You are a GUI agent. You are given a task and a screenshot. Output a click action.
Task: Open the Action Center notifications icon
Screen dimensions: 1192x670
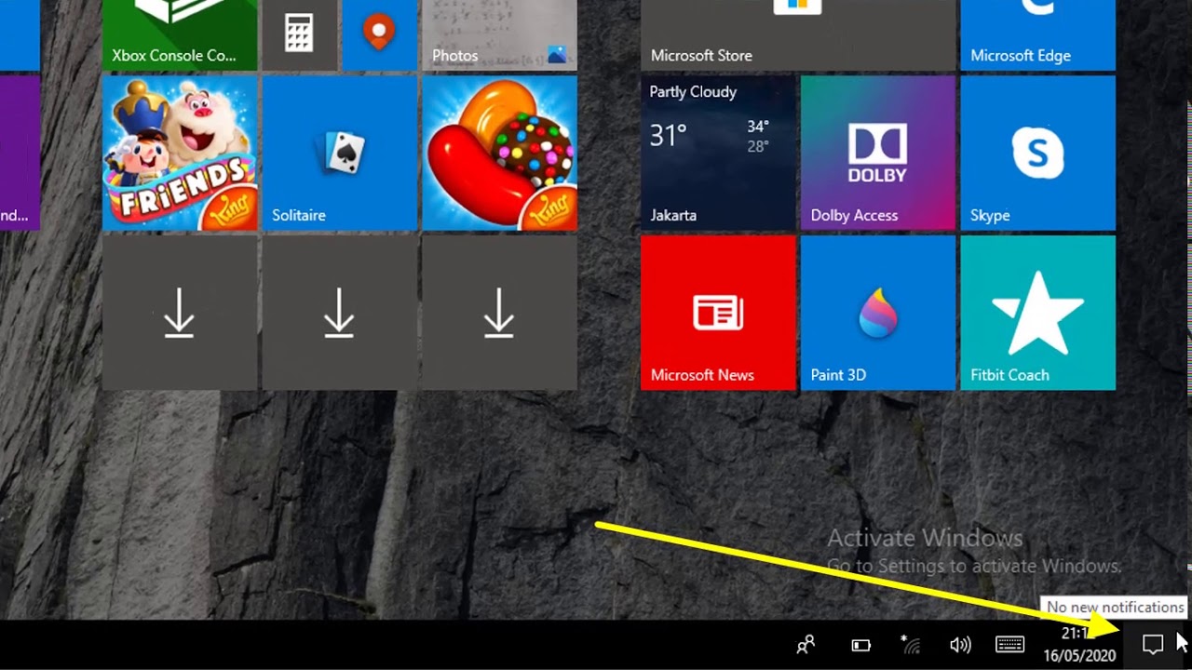[1153, 644]
